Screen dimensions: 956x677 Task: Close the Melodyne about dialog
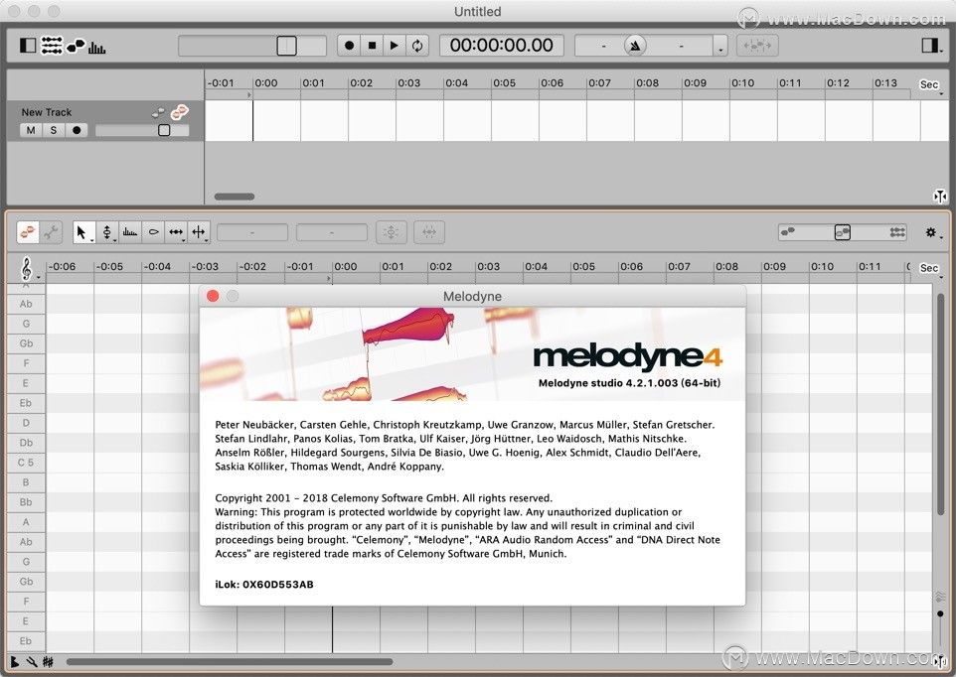click(x=213, y=296)
